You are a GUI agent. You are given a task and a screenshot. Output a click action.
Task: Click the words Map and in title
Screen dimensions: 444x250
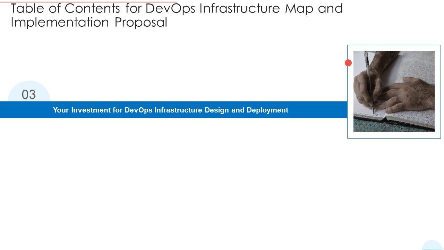click(314, 9)
